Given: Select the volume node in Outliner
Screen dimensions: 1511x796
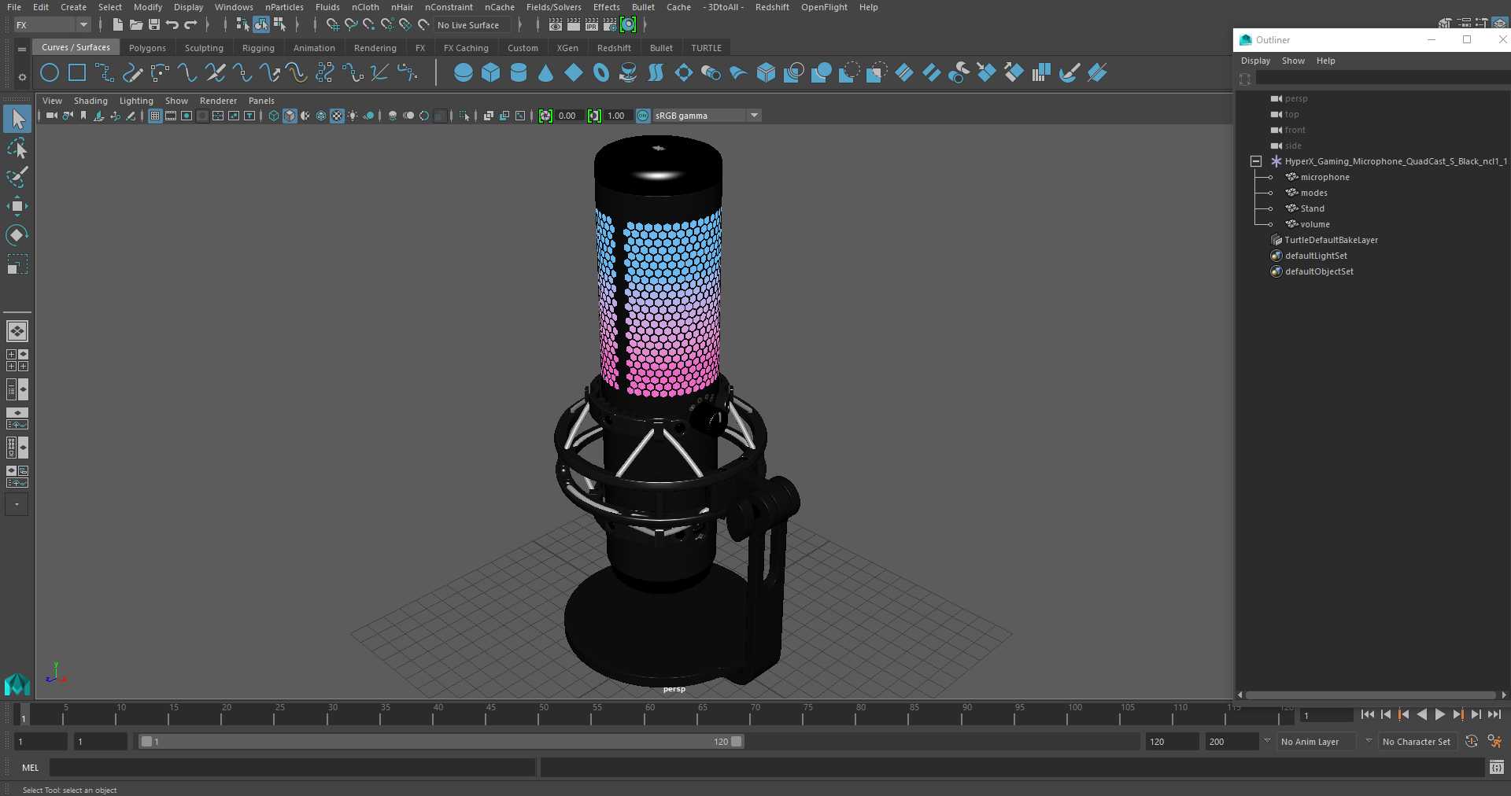Looking at the screenshot, I should [1315, 224].
